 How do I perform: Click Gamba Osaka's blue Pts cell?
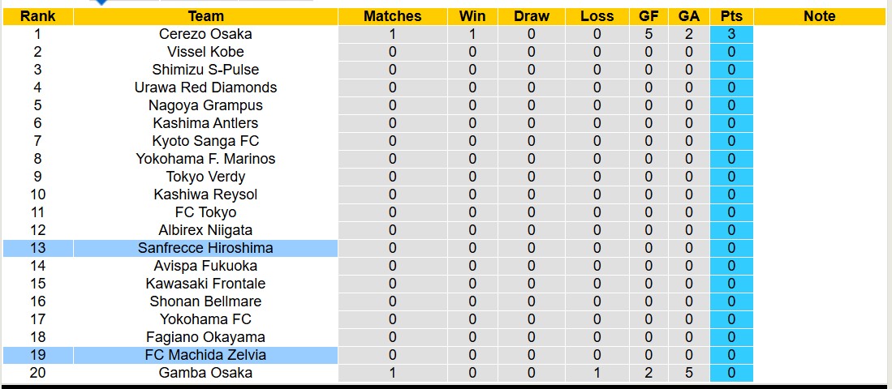tap(731, 373)
